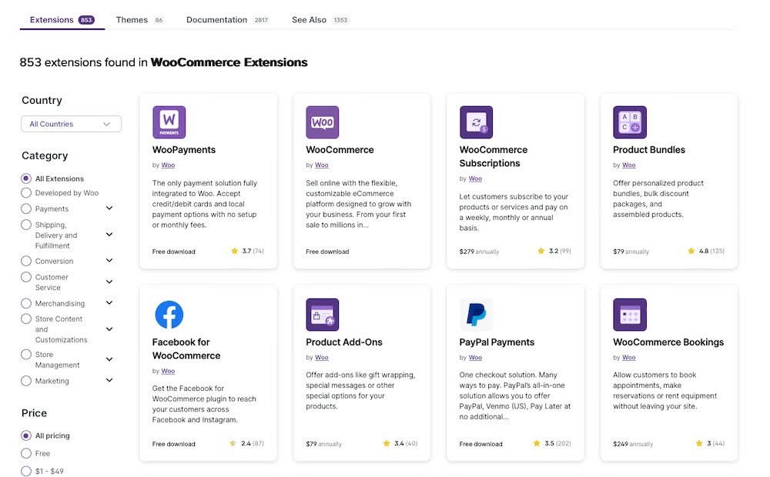This screenshot has width=770, height=477.
Task: Select the Developed by Woo category
Action: tap(26, 193)
